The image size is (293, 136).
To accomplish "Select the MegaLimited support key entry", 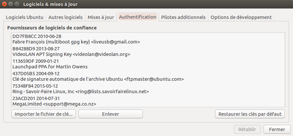I will click(54, 101).
